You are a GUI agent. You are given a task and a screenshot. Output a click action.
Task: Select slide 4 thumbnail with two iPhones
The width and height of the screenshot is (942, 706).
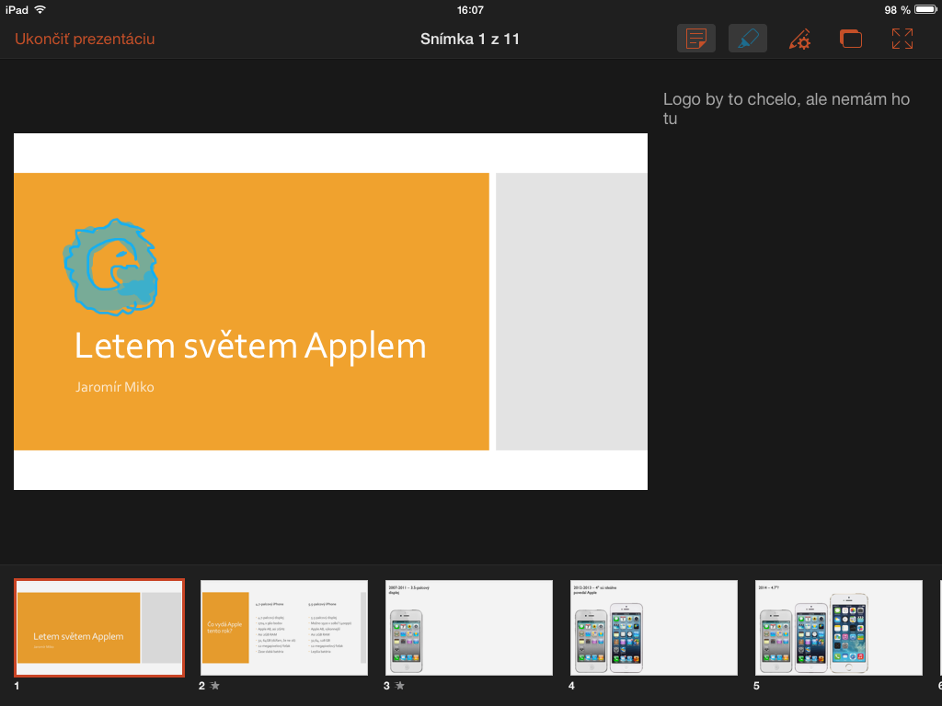654,628
